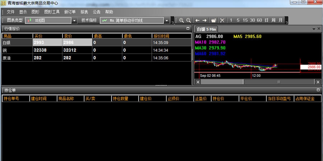Sort quotes by 商品 column header
The image size is (323, 161).
pyautogui.click(x=17, y=36)
